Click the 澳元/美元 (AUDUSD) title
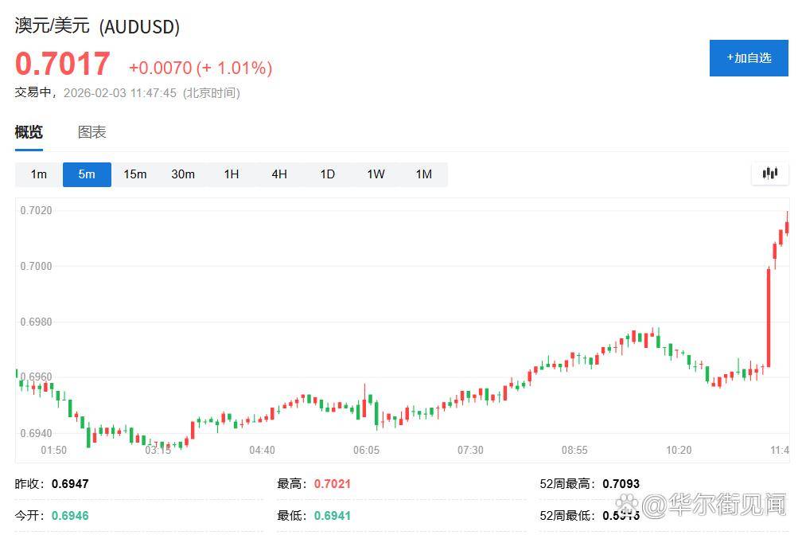Screen dimensions: 802x535 97,26
